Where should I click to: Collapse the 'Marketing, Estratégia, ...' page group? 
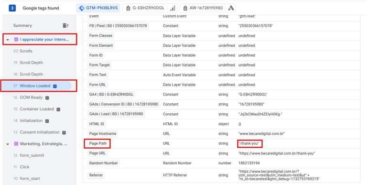tap(8, 144)
